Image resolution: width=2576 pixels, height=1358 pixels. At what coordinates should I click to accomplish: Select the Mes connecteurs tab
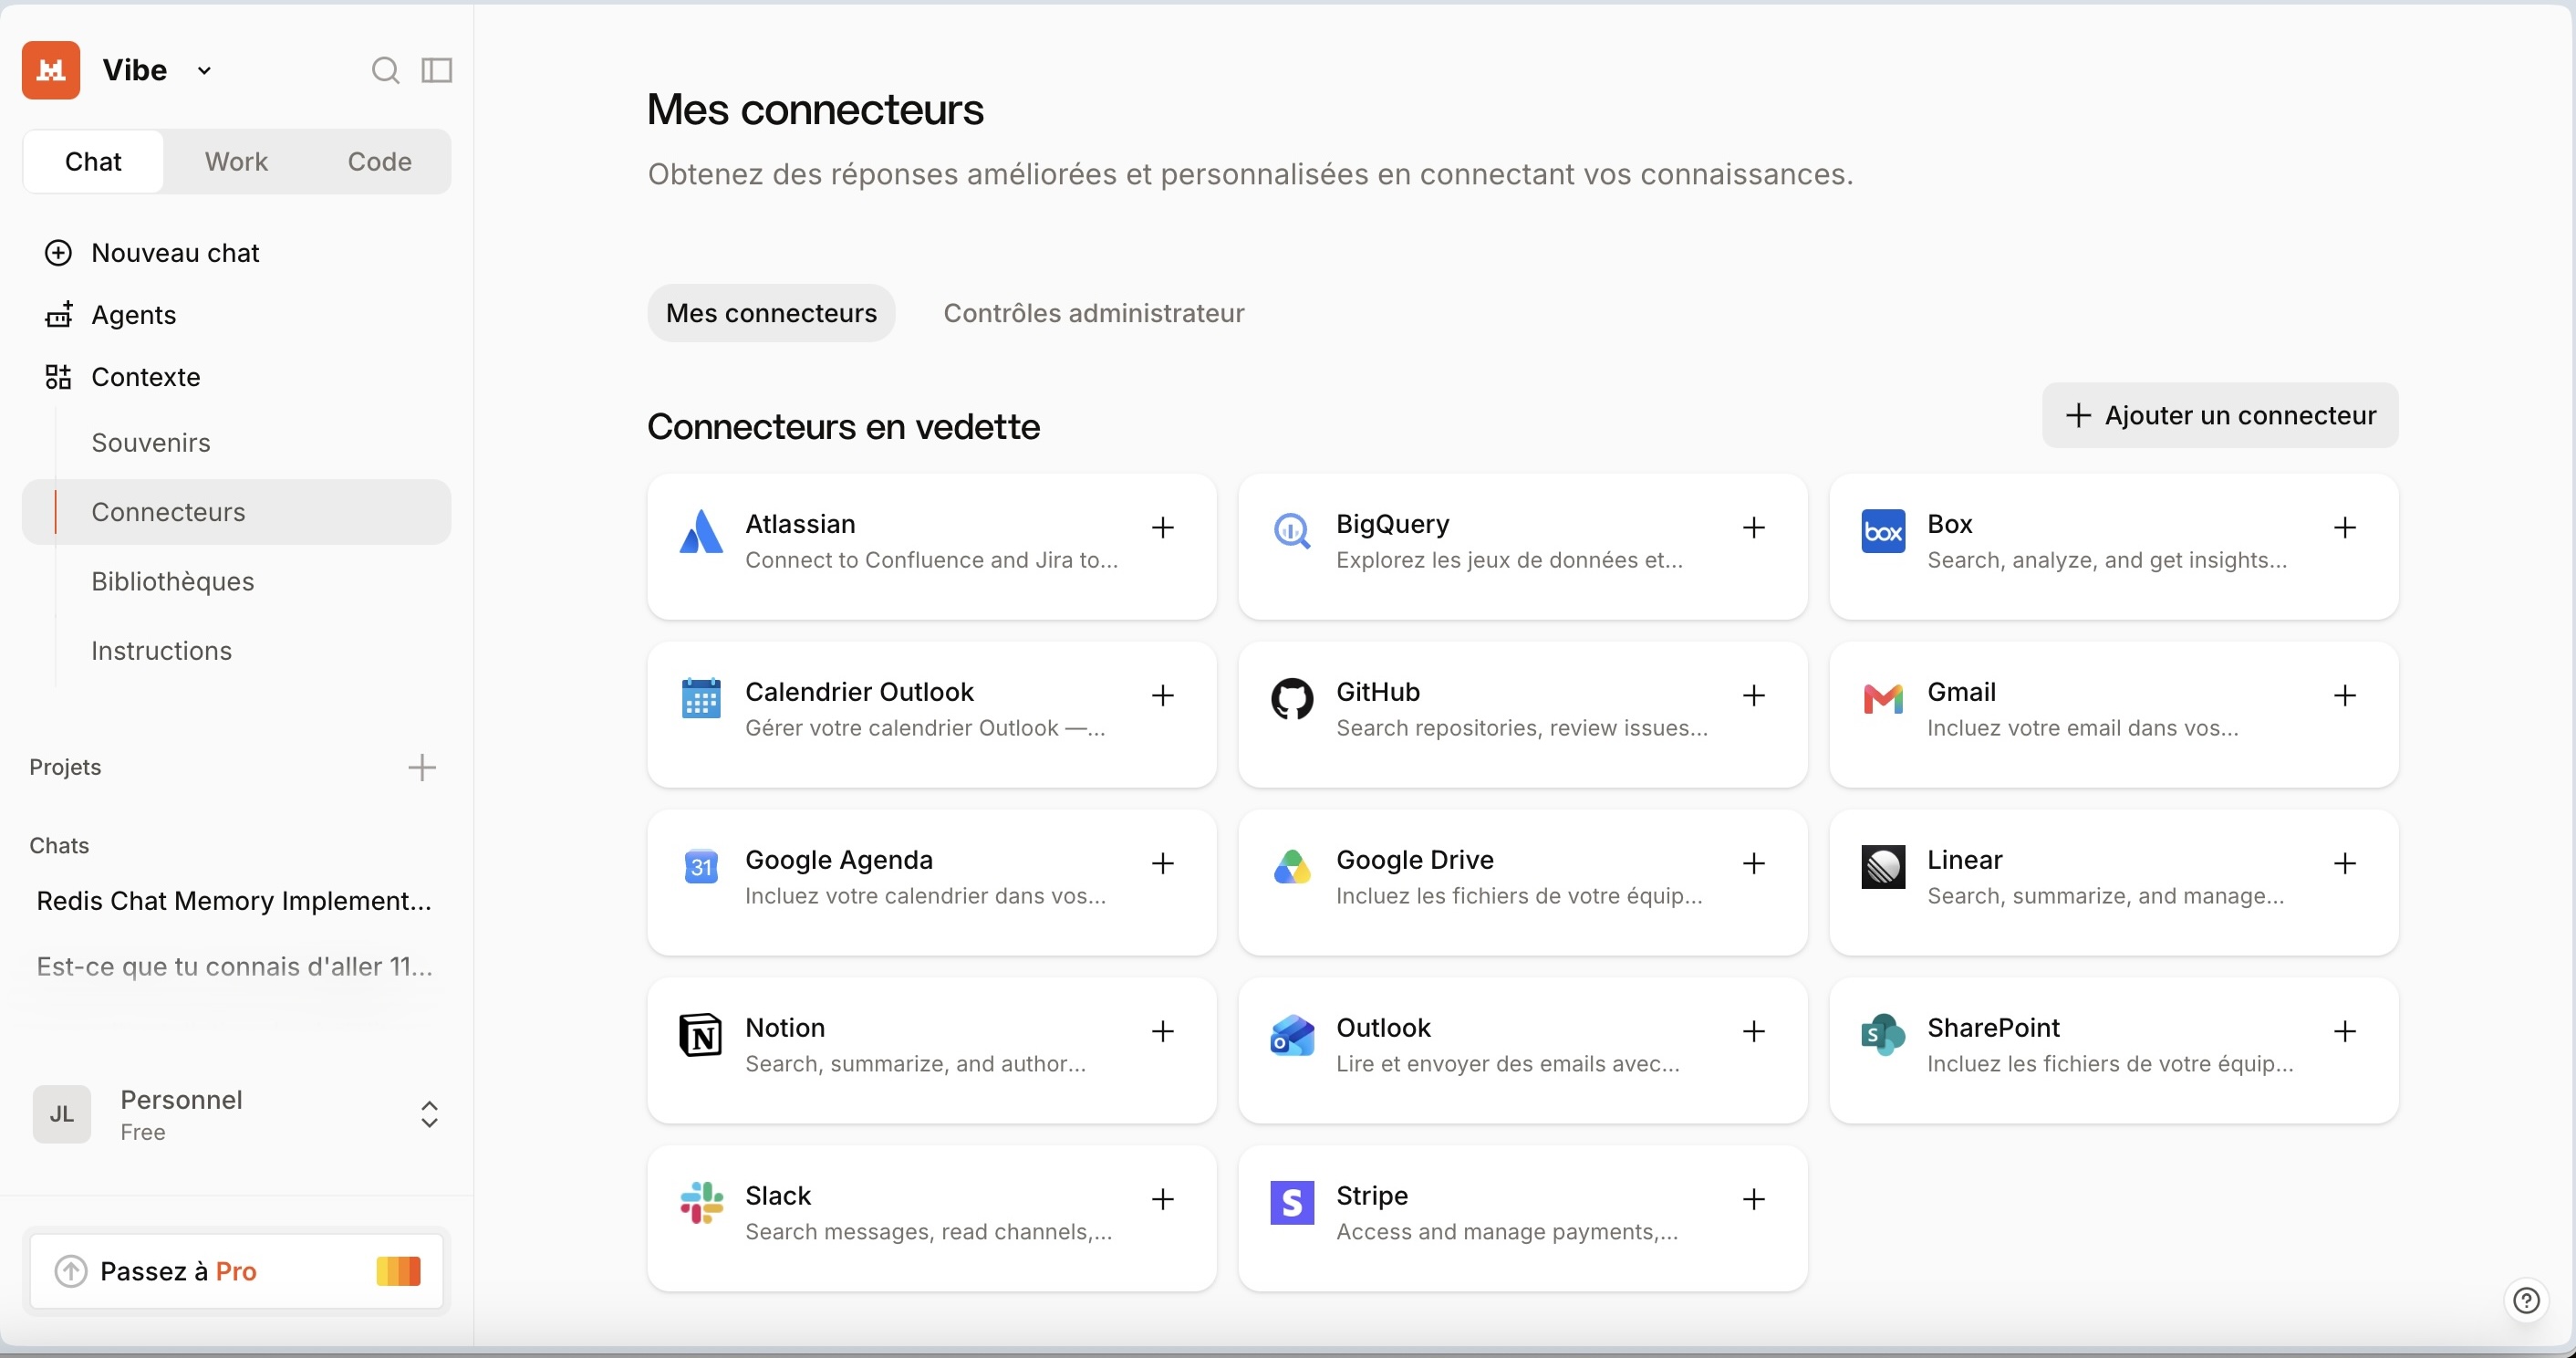(771, 313)
